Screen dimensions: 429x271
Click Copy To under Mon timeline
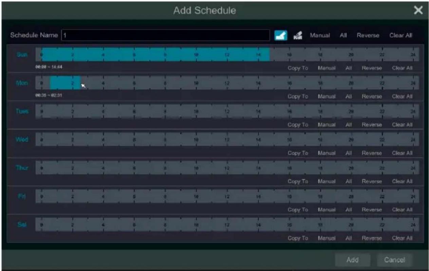click(x=298, y=96)
